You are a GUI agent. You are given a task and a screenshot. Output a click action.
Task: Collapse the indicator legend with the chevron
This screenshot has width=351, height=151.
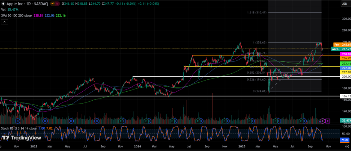[4, 22]
